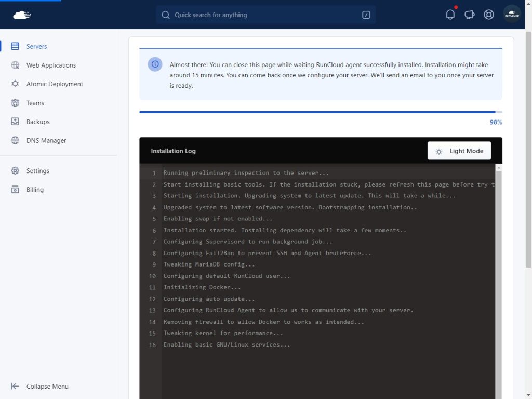
Task: Select log line 'Installation started. Installing dependency'
Action: [285, 230]
